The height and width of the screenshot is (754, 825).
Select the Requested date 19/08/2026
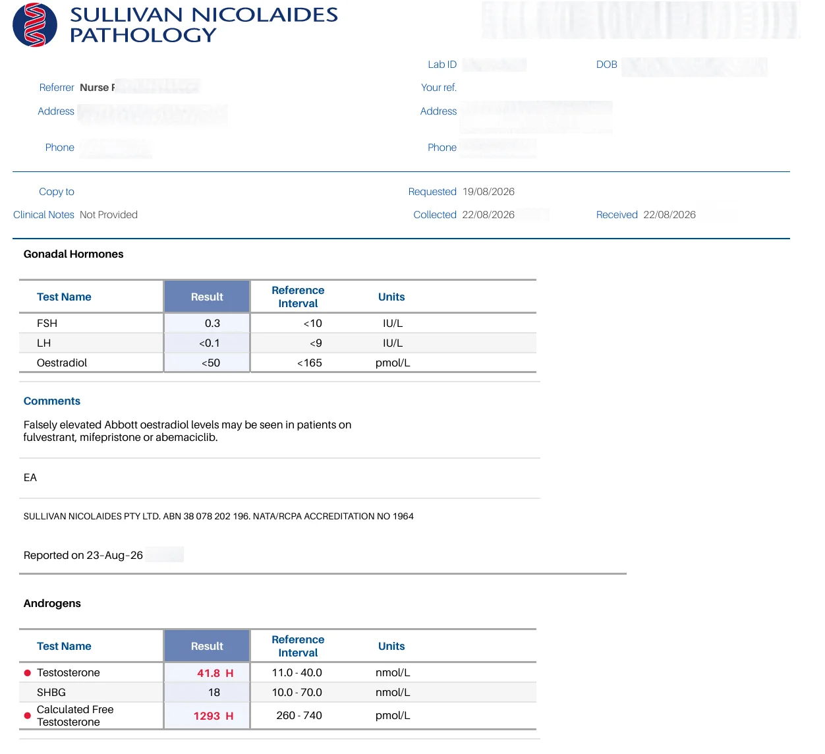pos(488,192)
